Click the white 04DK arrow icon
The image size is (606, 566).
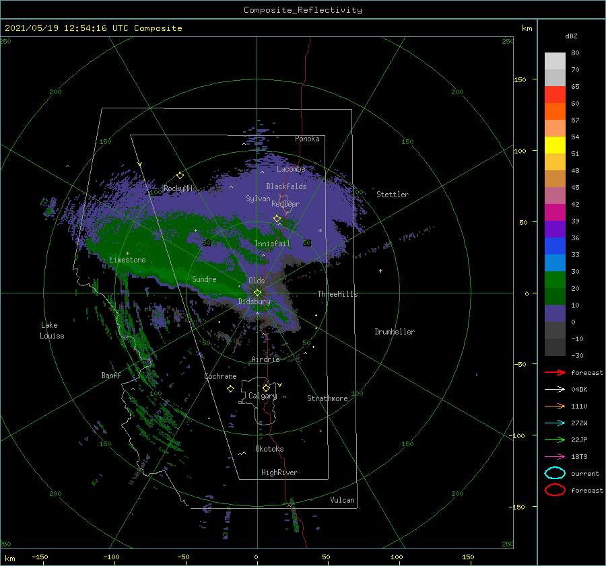pyautogui.click(x=555, y=389)
